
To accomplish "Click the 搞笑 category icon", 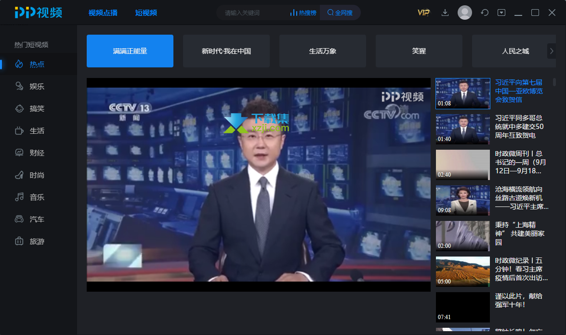I will (19, 109).
